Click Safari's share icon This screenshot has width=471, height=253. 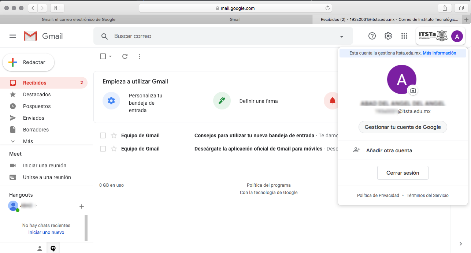coord(445,8)
